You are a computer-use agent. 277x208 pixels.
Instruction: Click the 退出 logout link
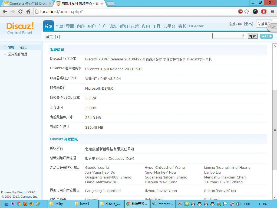tap(249, 24)
